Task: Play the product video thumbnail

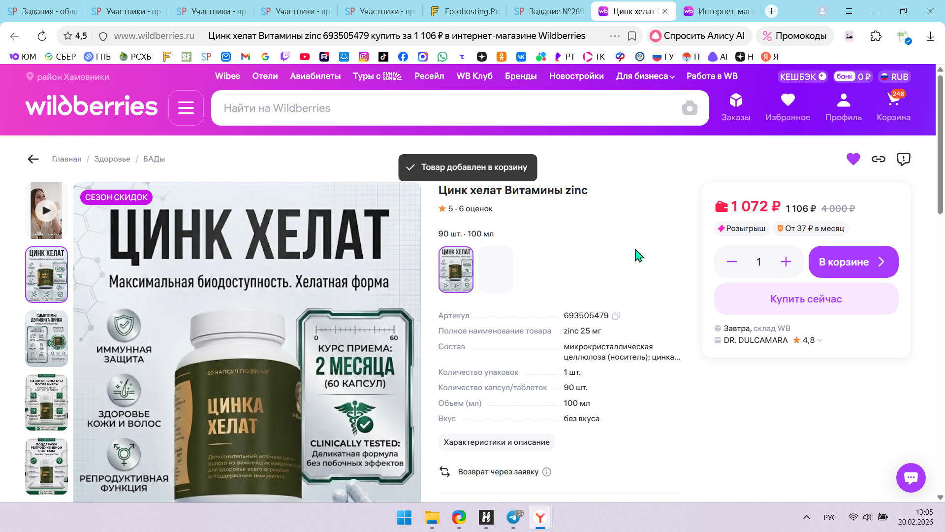Action: point(46,211)
